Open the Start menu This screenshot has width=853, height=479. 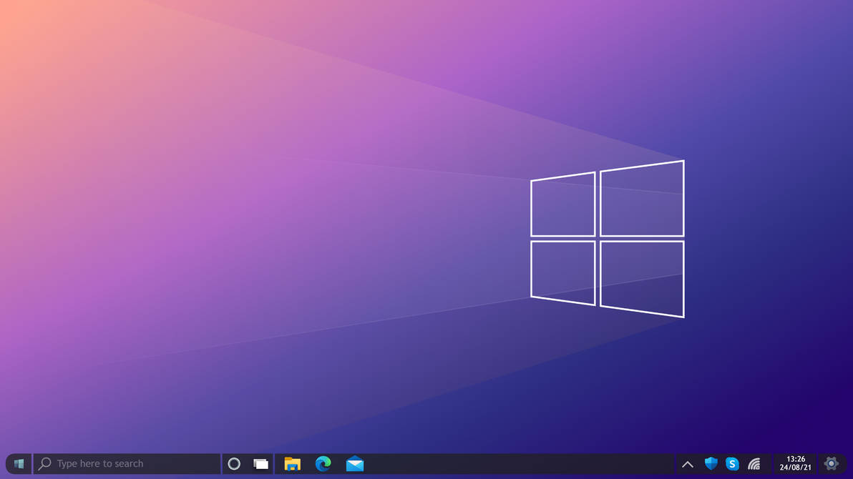click(19, 463)
